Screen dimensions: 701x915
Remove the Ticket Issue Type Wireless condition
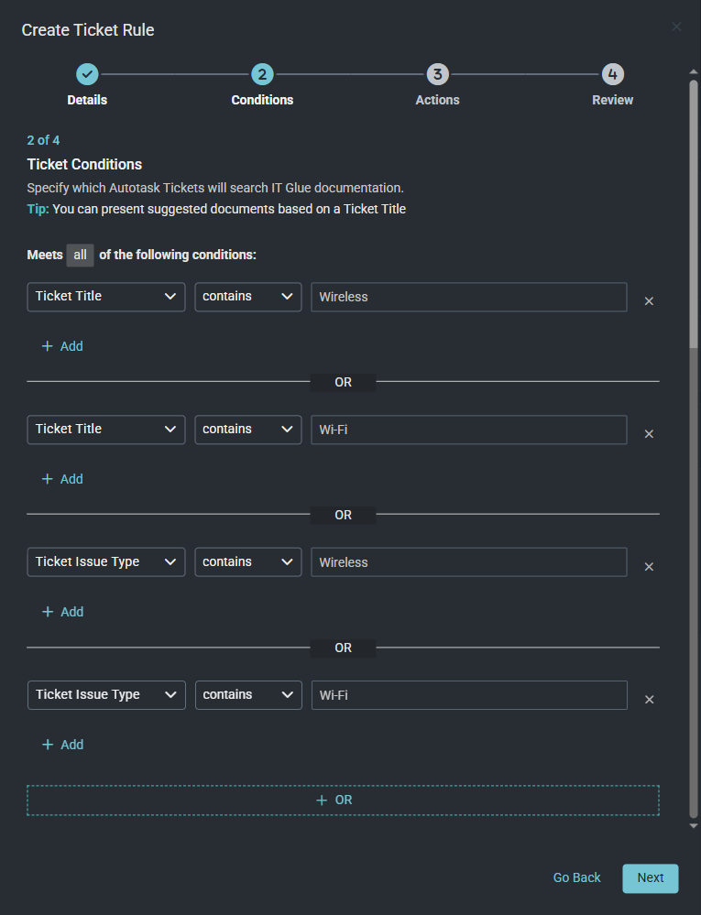pyautogui.click(x=649, y=567)
